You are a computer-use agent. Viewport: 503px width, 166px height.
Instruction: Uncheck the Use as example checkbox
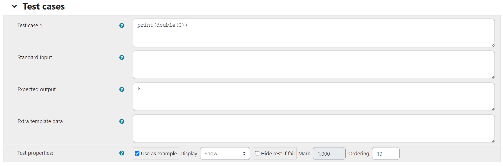[137, 153]
